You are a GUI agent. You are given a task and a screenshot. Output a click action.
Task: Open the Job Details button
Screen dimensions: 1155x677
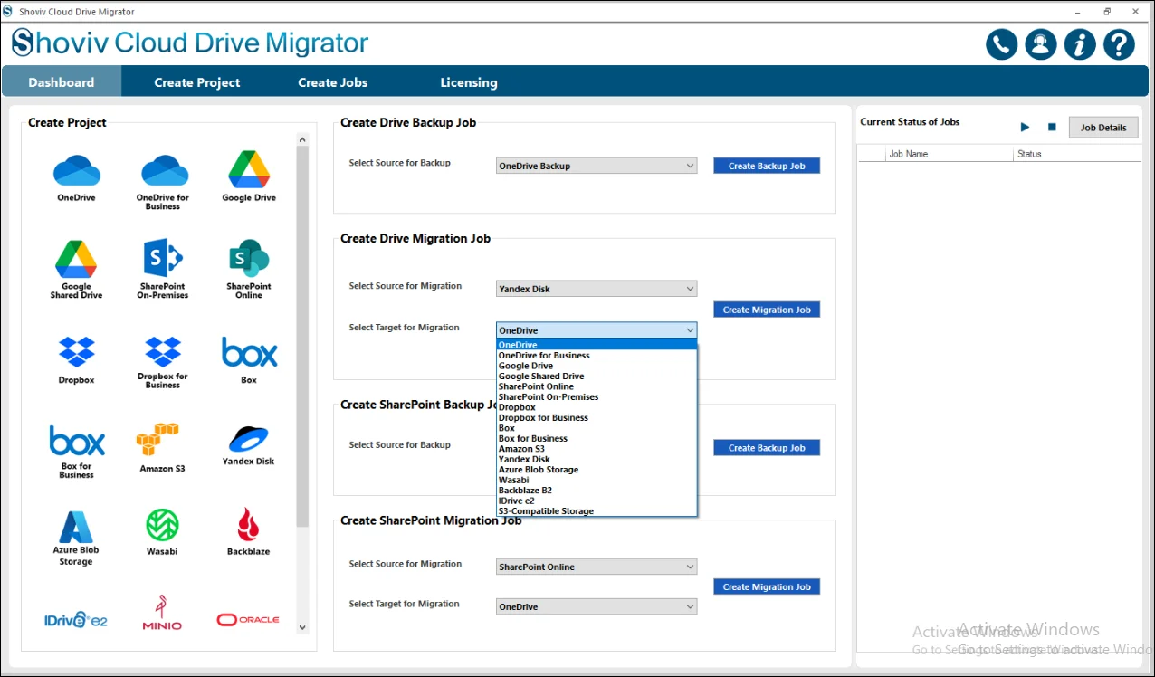(1103, 128)
